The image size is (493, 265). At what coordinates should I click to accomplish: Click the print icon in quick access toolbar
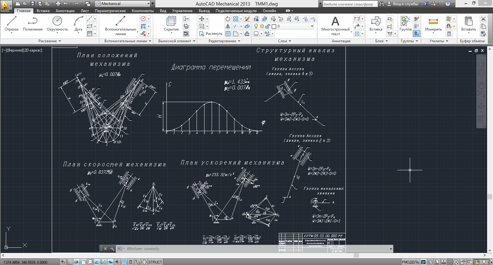(x=58, y=4)
